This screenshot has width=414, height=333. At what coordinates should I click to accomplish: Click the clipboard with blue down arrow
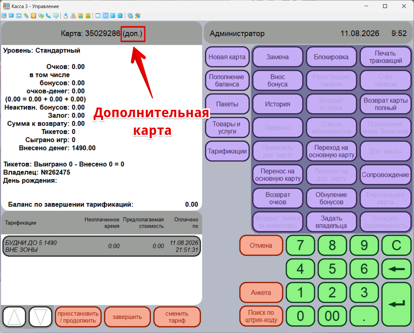coord(81,16)
